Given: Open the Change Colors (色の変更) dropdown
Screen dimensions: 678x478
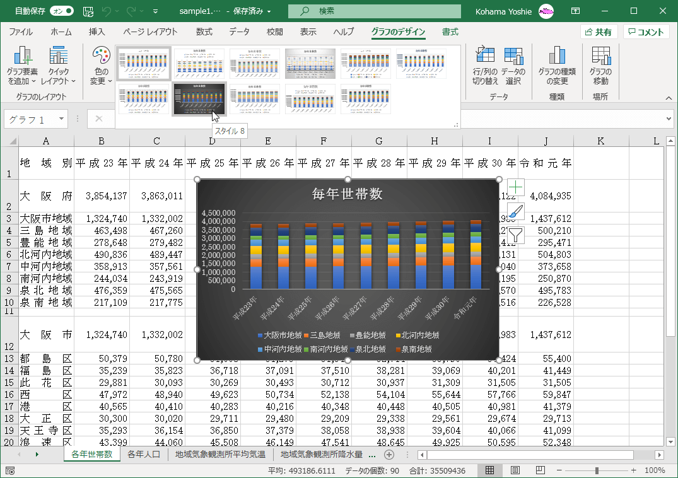Looking at the screenshot, I should pos(100,68).
